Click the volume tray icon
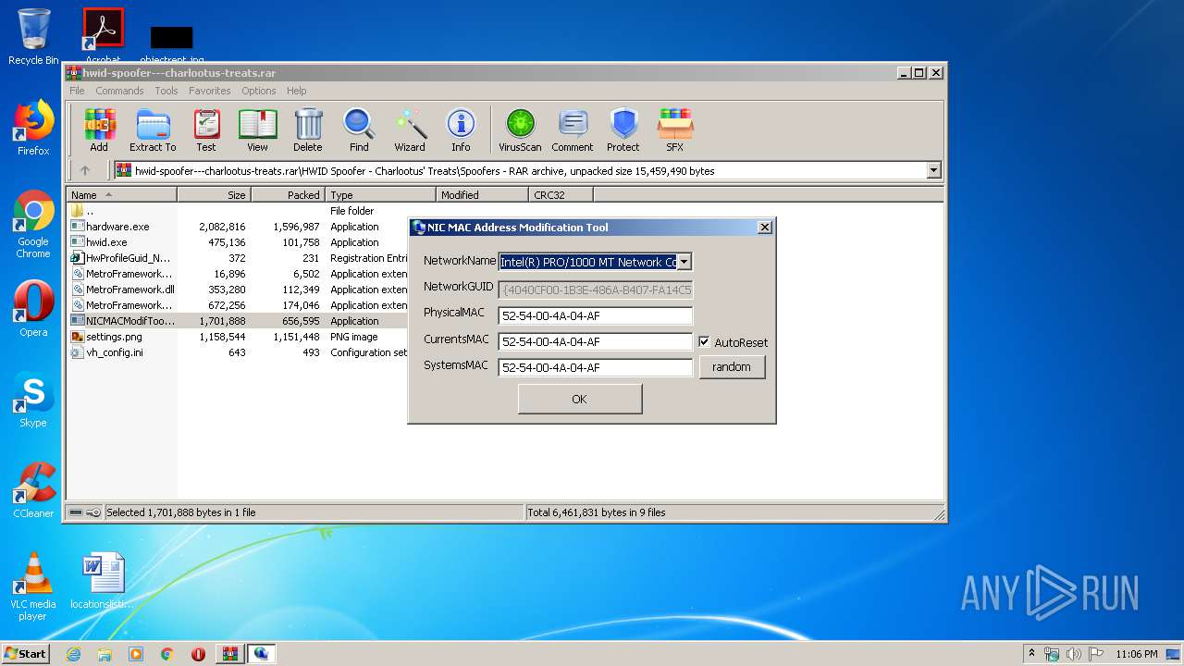 pyautogui.click(x=1074, y=654)
